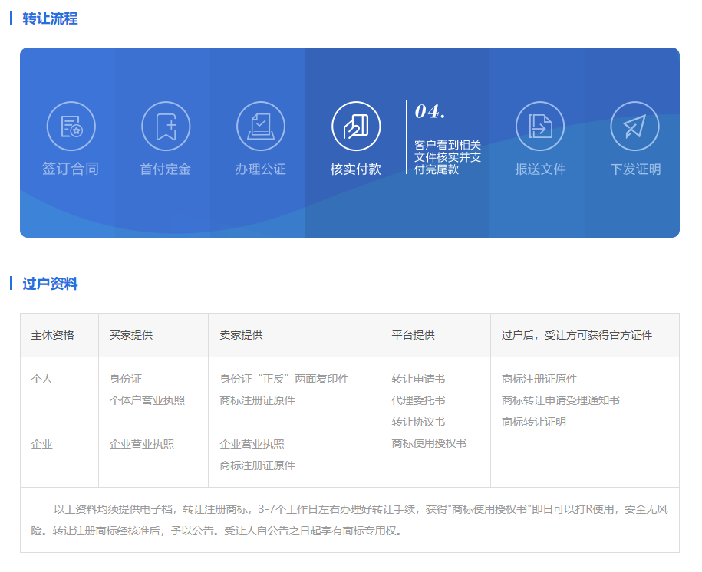The width and height of the screenshot is (702, 572).
Task: Select the 办理公证 step label
Action: tap(261, 169)
